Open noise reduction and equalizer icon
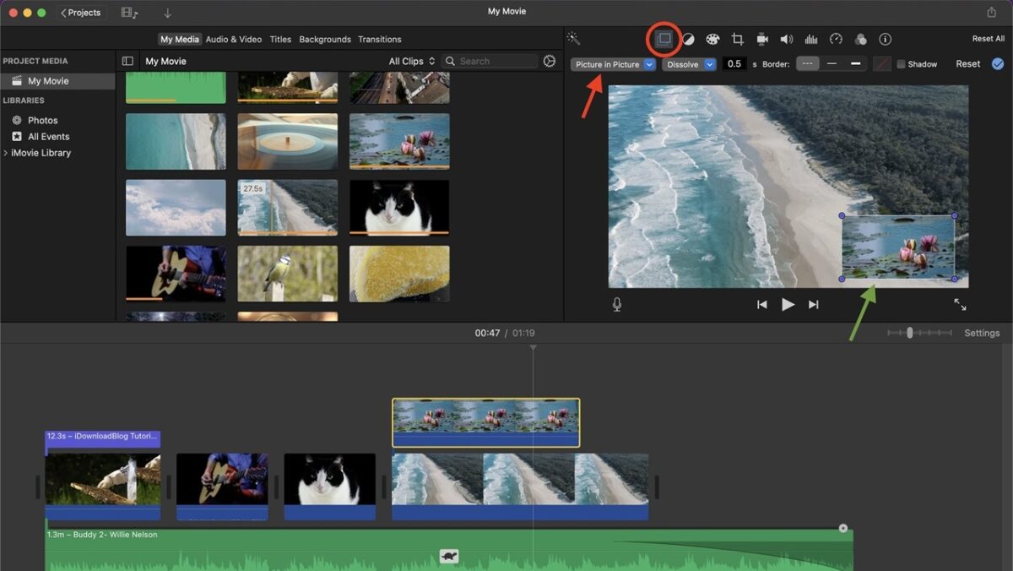Viewport: 1013px width, 571px height. (x=811, y=40)
